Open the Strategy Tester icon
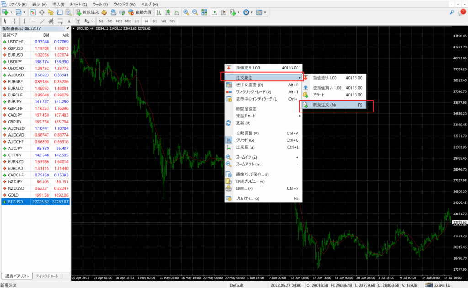468x288 pixels. tap(69, 12)
